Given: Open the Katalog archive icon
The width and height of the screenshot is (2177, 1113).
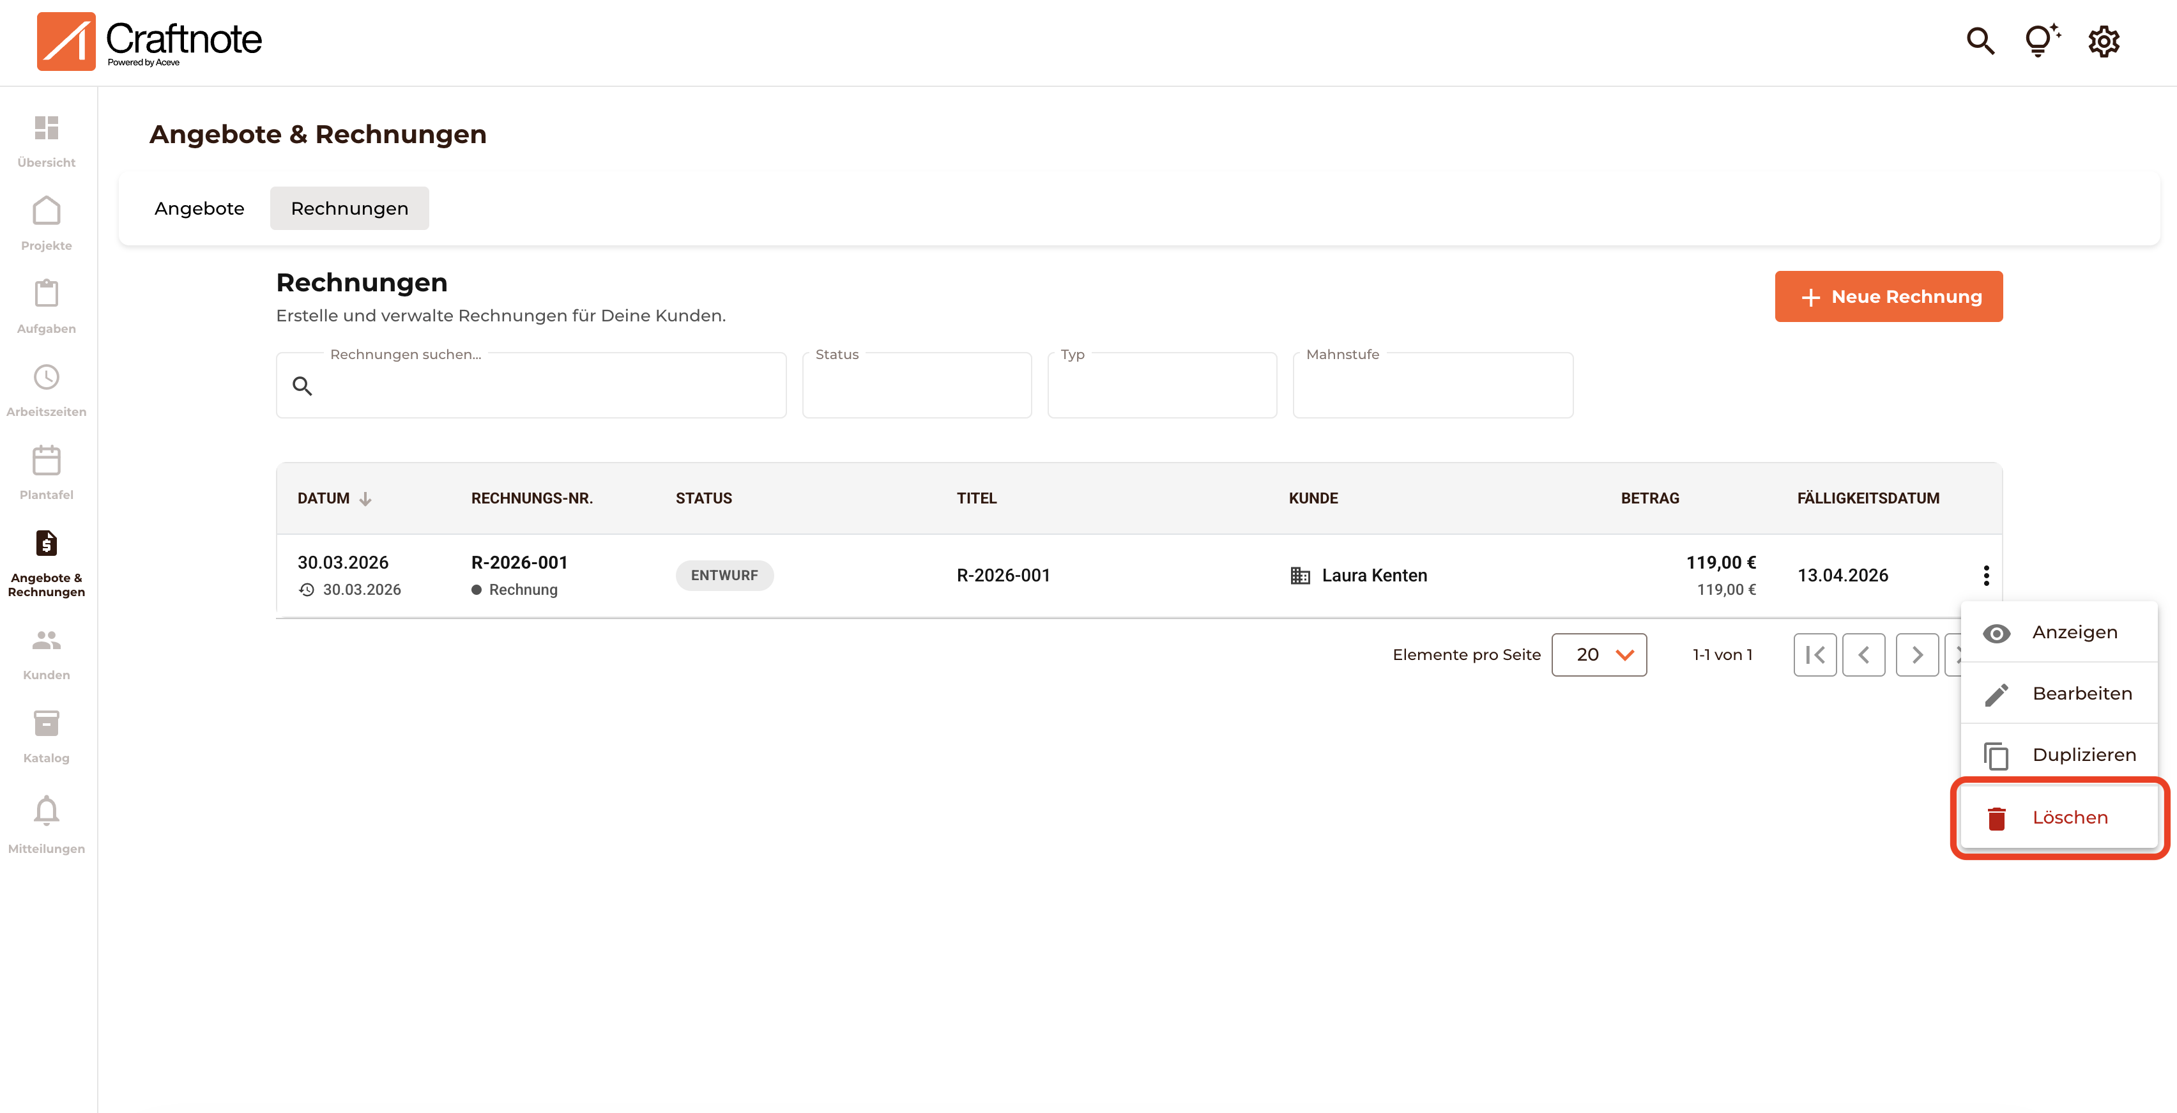Looking at the screenshot, I should pyautogui.click(x=47, y=723).
